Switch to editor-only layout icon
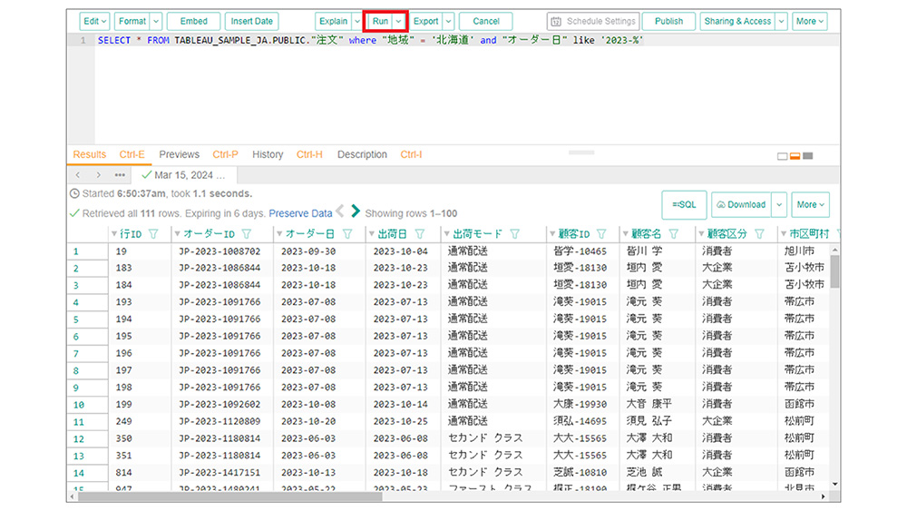907x511 pixels. pos(782,156)
